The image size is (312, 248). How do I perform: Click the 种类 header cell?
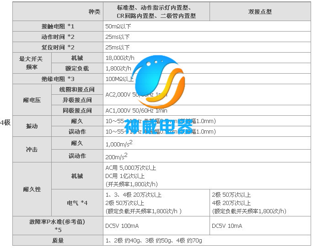94,12
